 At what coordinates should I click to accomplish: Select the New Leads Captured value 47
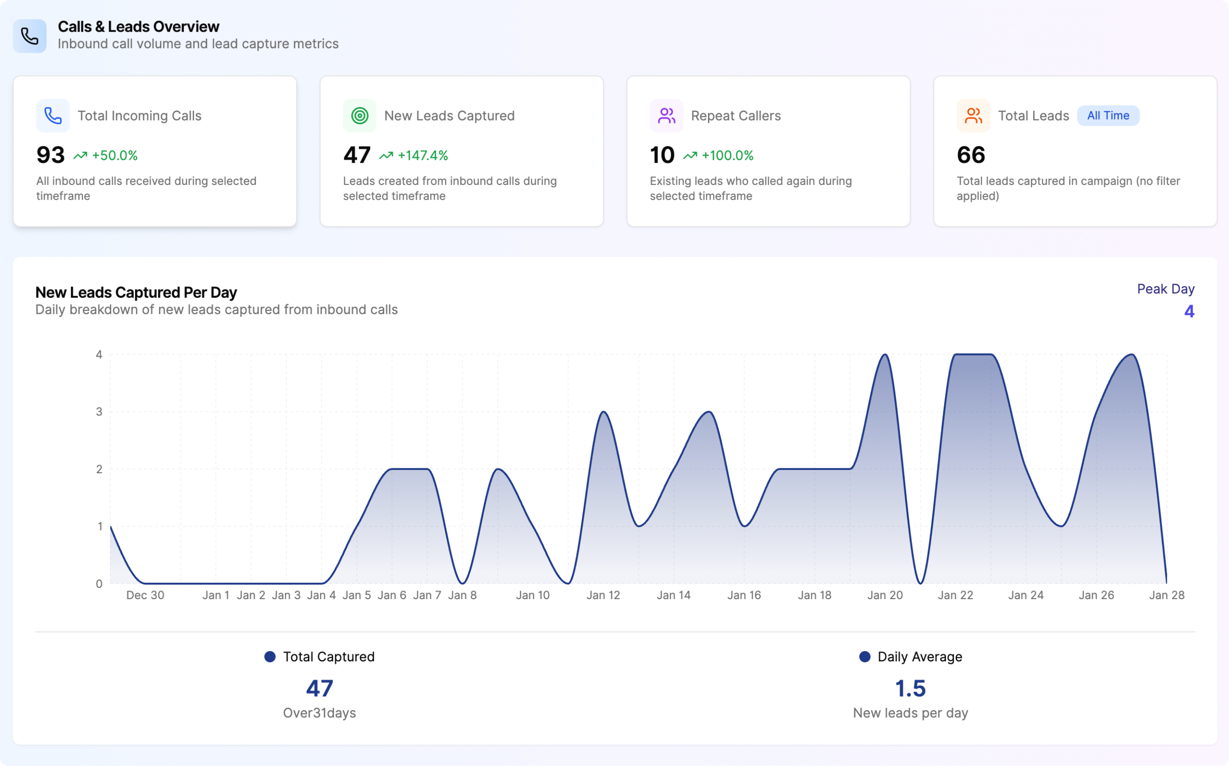(x=357, y=155)
